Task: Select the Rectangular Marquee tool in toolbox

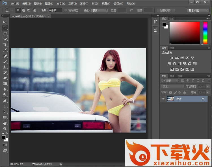Action: click(x=5, y=28)
